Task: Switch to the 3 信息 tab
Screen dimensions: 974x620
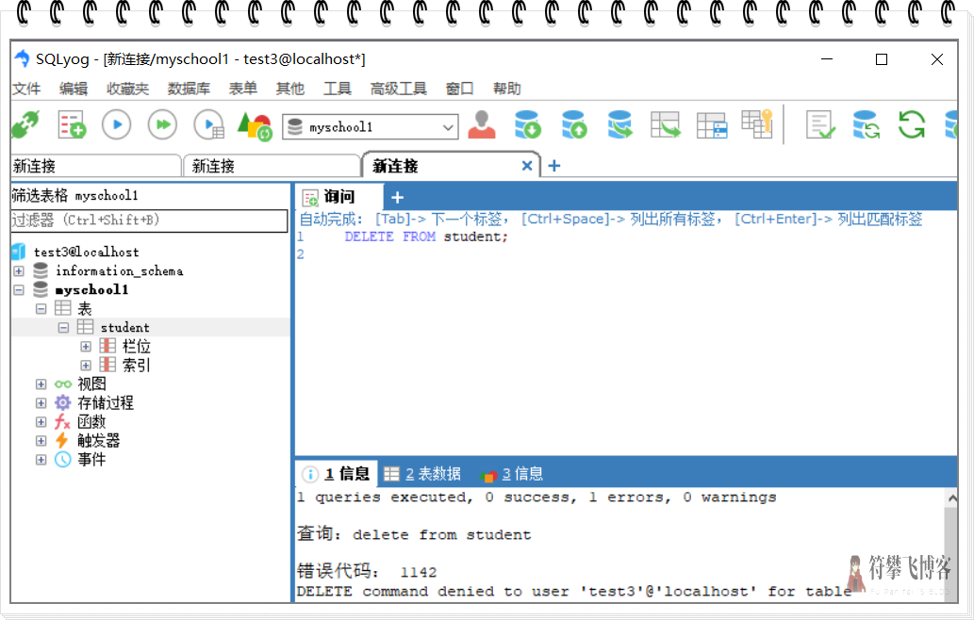Action: coord(512,474)
